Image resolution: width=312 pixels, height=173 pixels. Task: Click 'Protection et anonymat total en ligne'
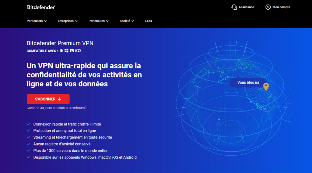(65, 131)
